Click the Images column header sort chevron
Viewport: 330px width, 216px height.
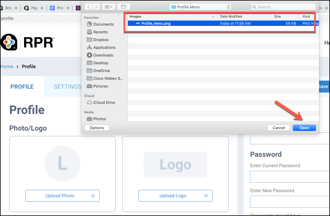pos(213,17)
